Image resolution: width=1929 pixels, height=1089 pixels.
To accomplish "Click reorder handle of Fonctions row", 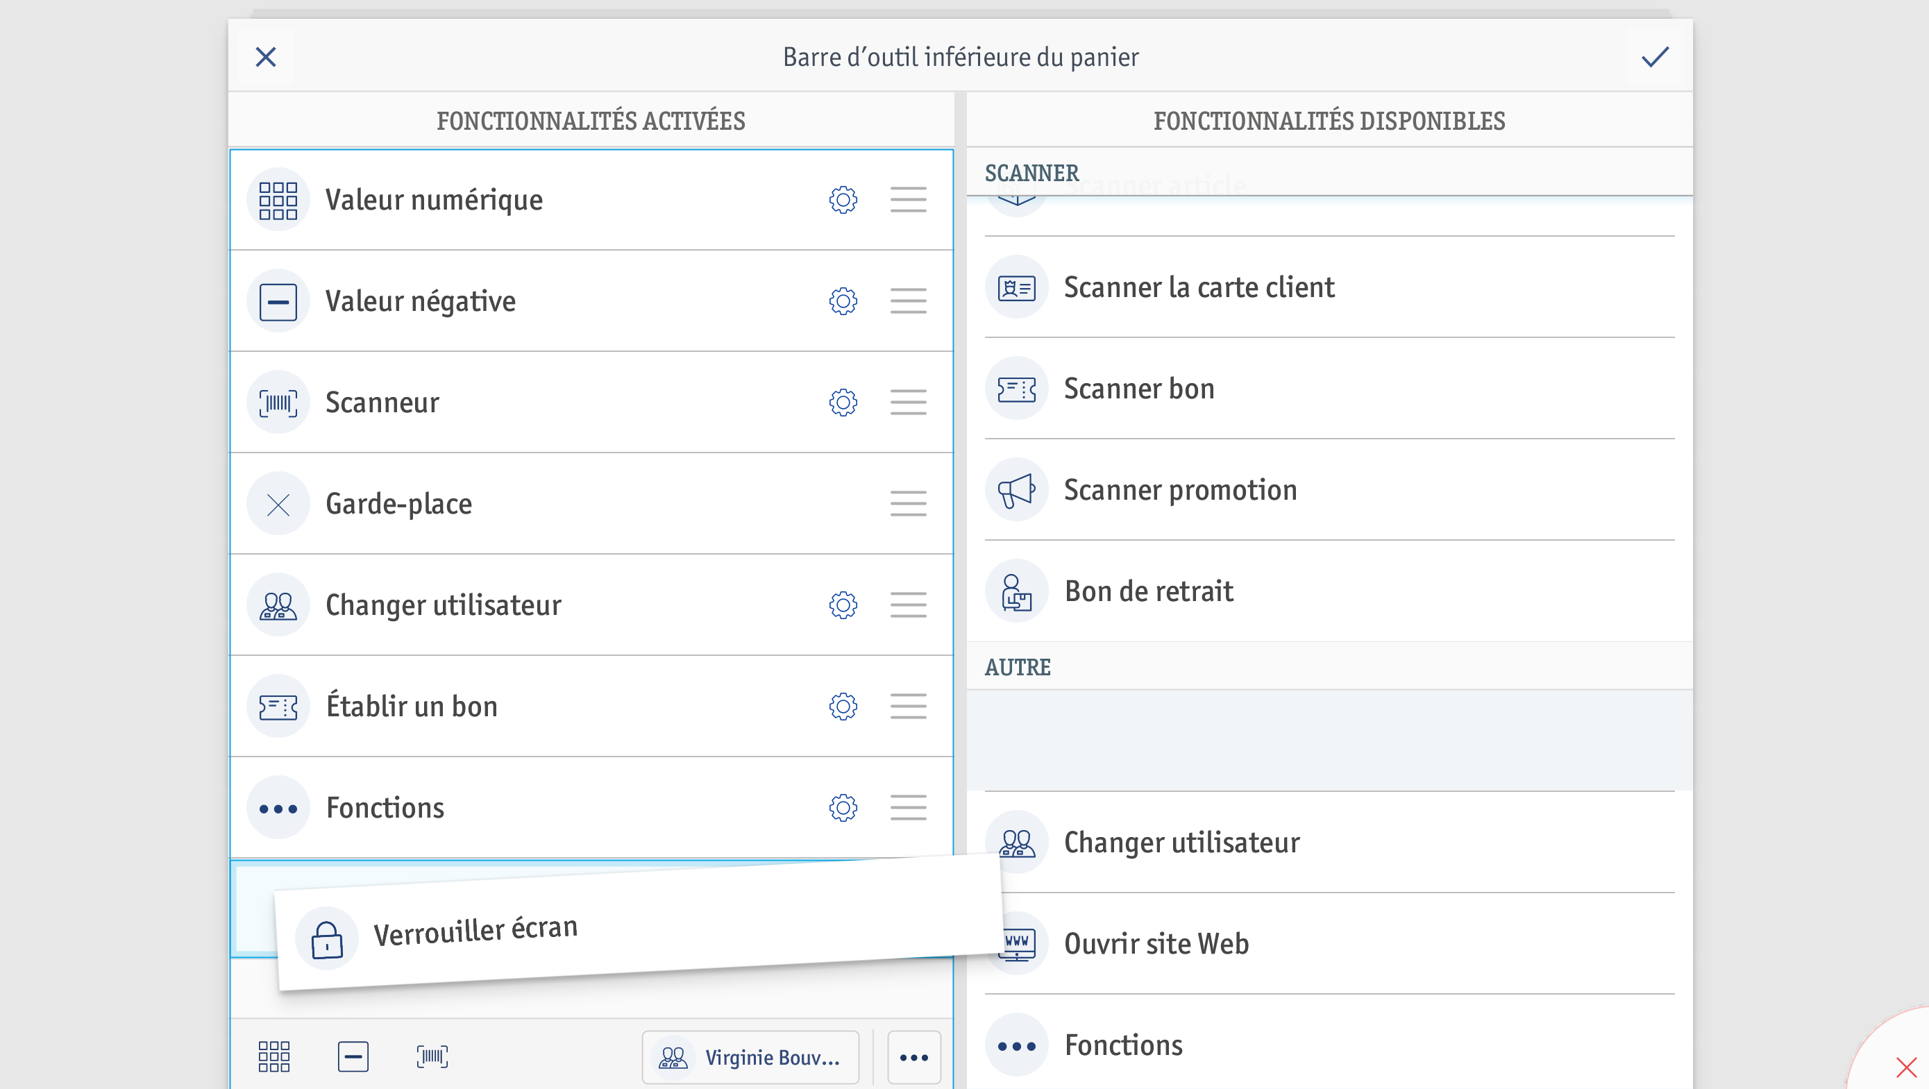I will 909,807.
